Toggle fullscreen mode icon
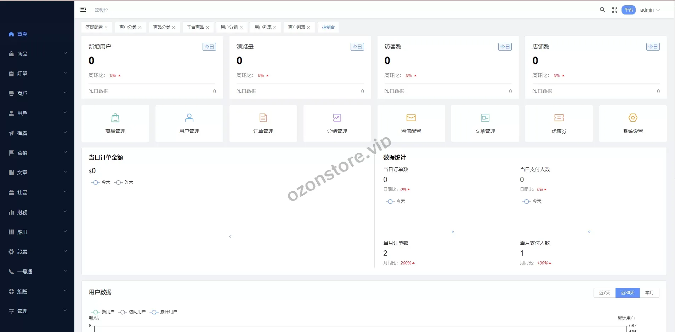Viewport: 675px width, 332px height. click(615, 10)
